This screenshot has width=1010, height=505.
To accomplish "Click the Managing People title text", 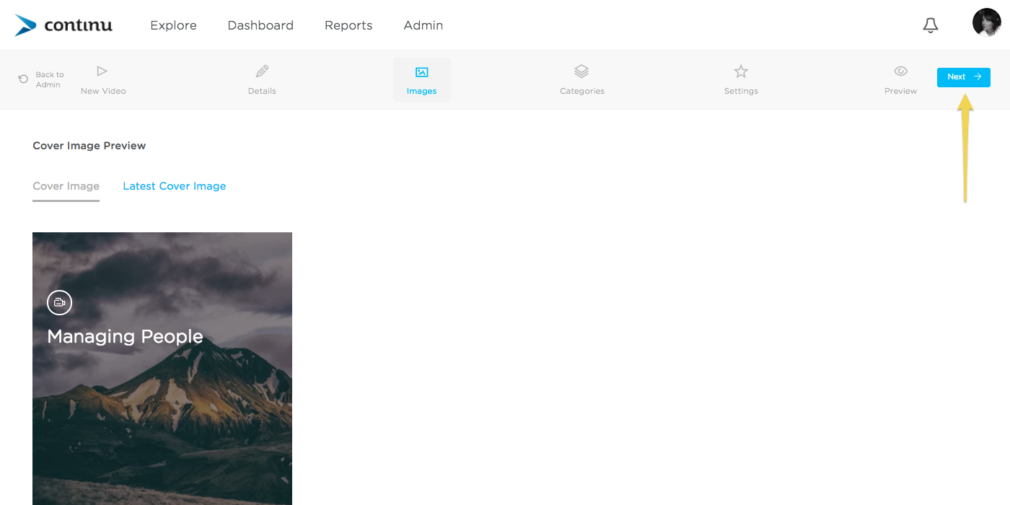I will 125,337.
